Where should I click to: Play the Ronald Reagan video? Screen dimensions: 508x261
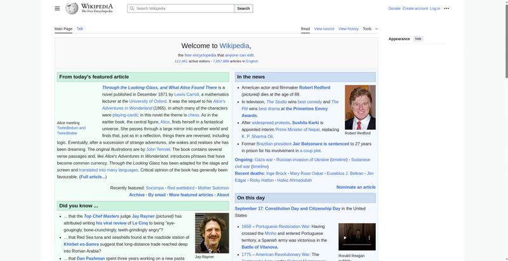(345, 238)
